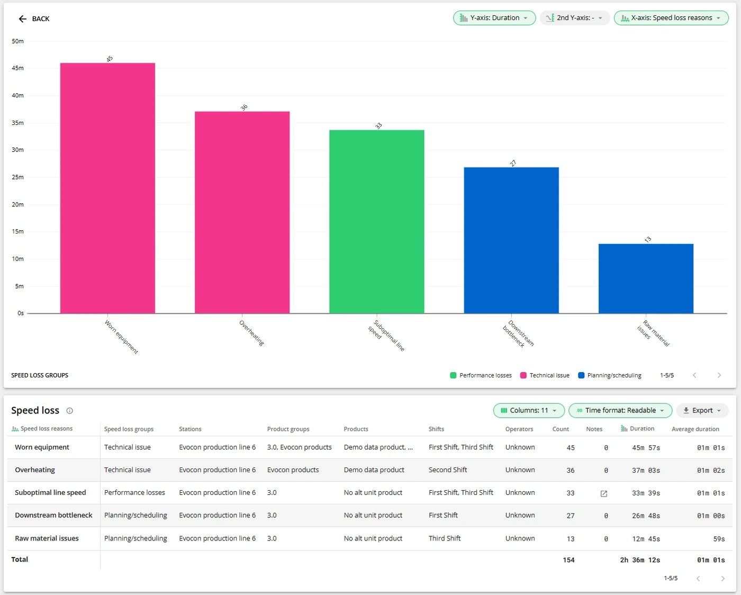741x595 pixels.
Task: Click the Downstream bottleneck blue bar
Action: pos(511,240)
